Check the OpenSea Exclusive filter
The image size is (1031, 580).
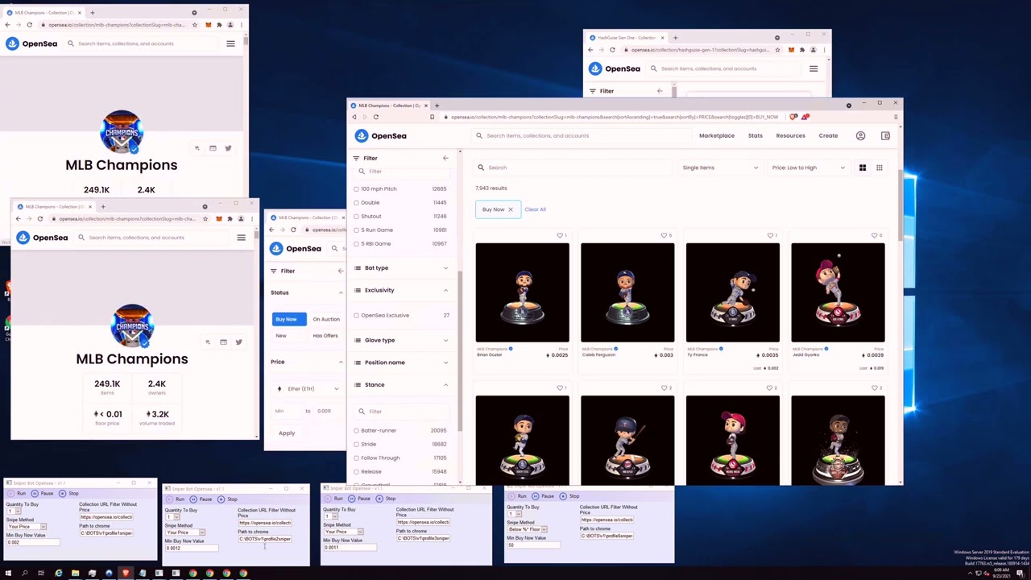(x=356, y=315)
